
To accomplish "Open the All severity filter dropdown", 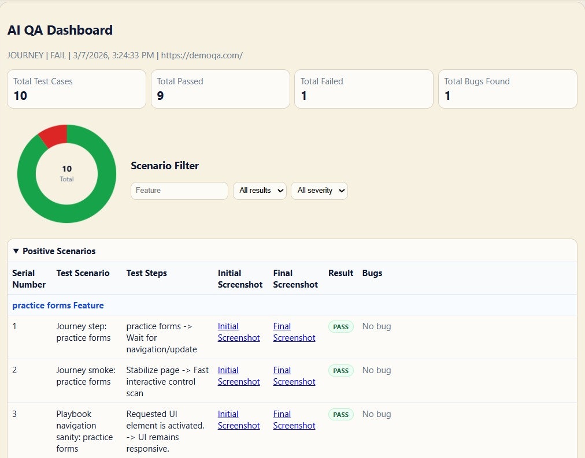I will (319, 191).
